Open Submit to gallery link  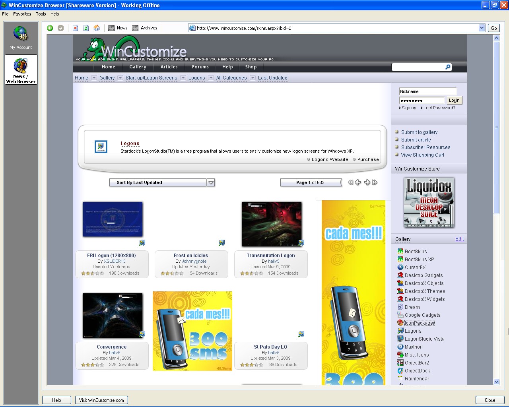tap(419, 132)
